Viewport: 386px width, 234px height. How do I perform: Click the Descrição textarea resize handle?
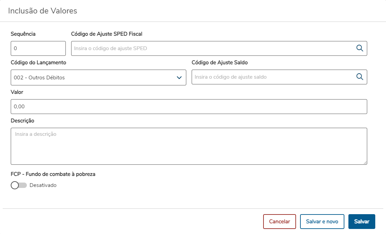[x=365, y=163]
